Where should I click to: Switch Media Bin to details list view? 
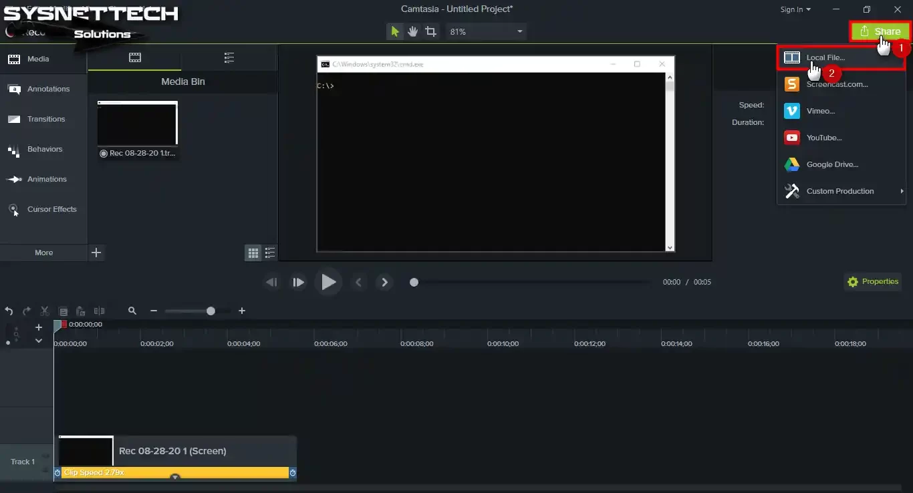[270, 253]
